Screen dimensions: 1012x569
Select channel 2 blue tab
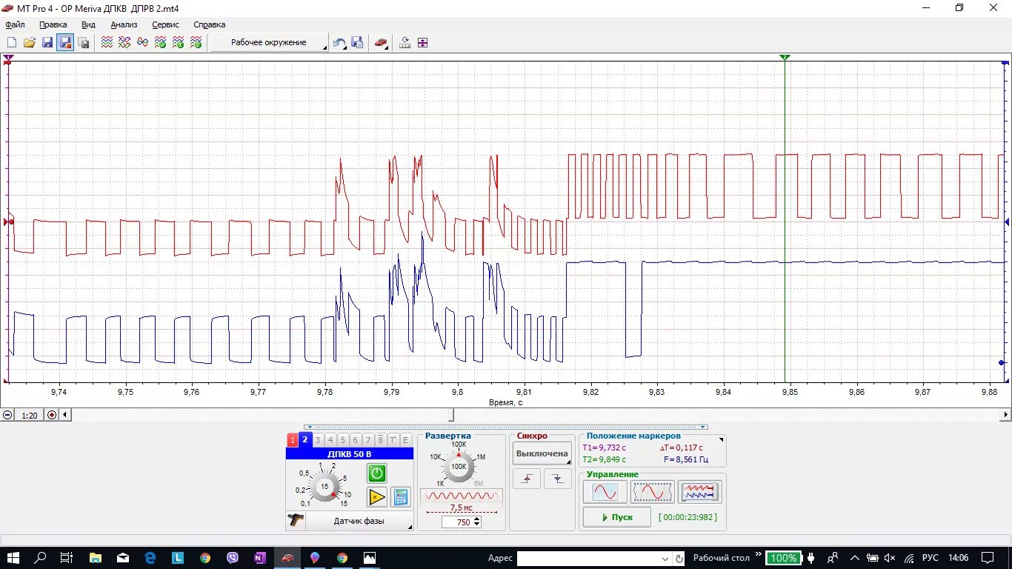tap(304, 439)
